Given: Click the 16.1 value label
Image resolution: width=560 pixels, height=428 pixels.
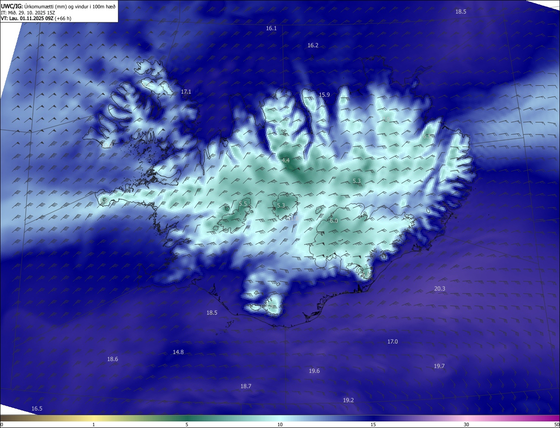Looking at the screenshot, I should point(271,28).
